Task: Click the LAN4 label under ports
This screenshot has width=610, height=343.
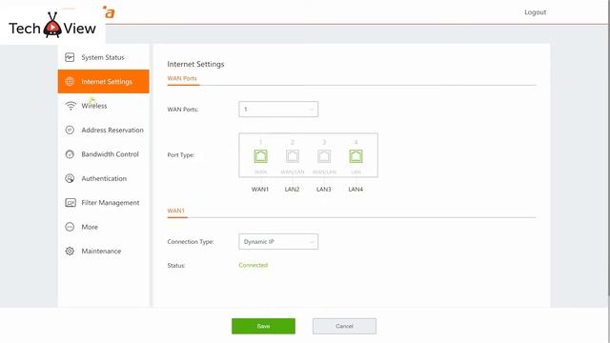Action: point(356,190)
